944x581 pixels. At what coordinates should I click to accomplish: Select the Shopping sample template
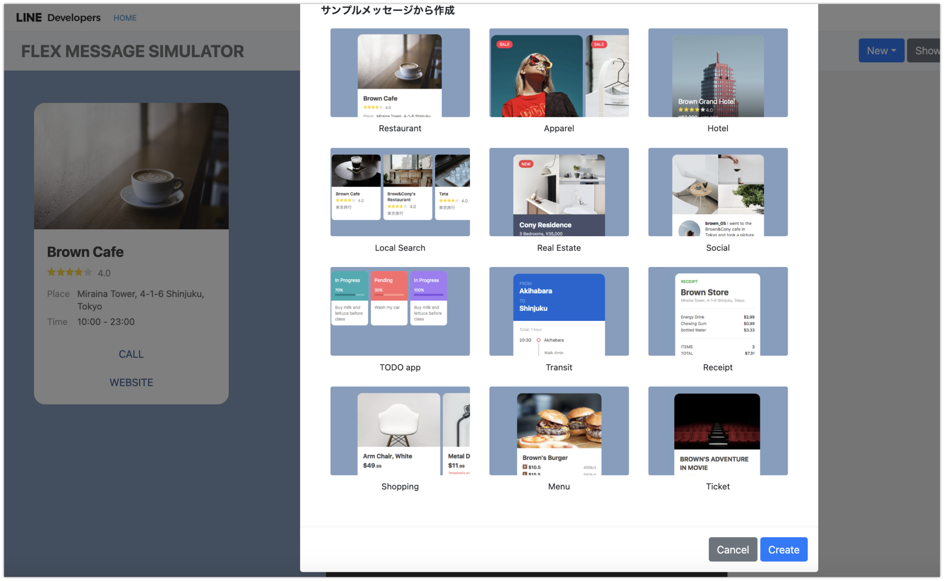click(400, 430)
